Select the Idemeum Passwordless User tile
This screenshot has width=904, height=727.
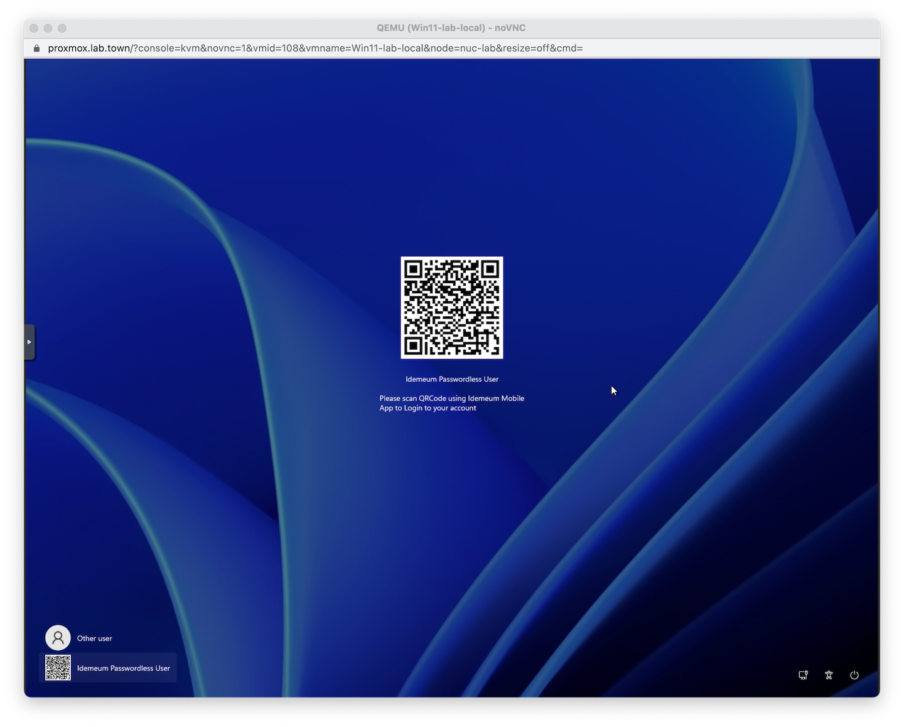tap(108, 668)
